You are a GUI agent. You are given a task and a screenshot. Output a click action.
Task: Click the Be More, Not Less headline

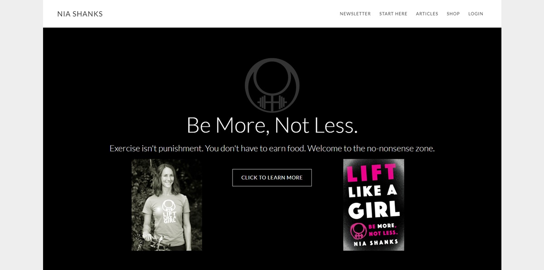click(272, 125)
